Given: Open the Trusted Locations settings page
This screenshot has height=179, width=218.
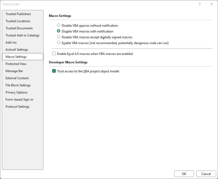Looking at the screenshot, I should tap(17, 21).
